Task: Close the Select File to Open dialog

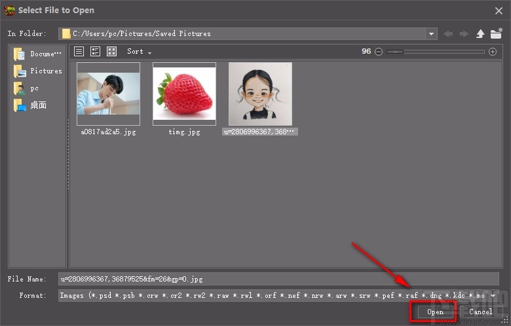Action: coord(499,10)
